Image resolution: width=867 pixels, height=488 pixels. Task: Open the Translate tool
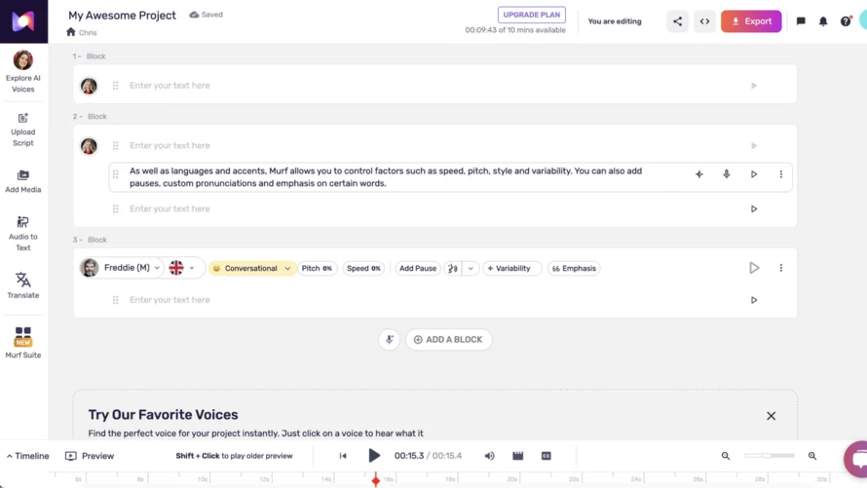click(23, 285)
